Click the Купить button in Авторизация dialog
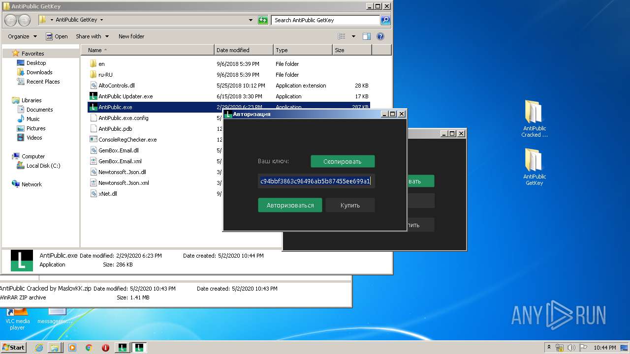The image size is (630, 354). tap(350, 205)
